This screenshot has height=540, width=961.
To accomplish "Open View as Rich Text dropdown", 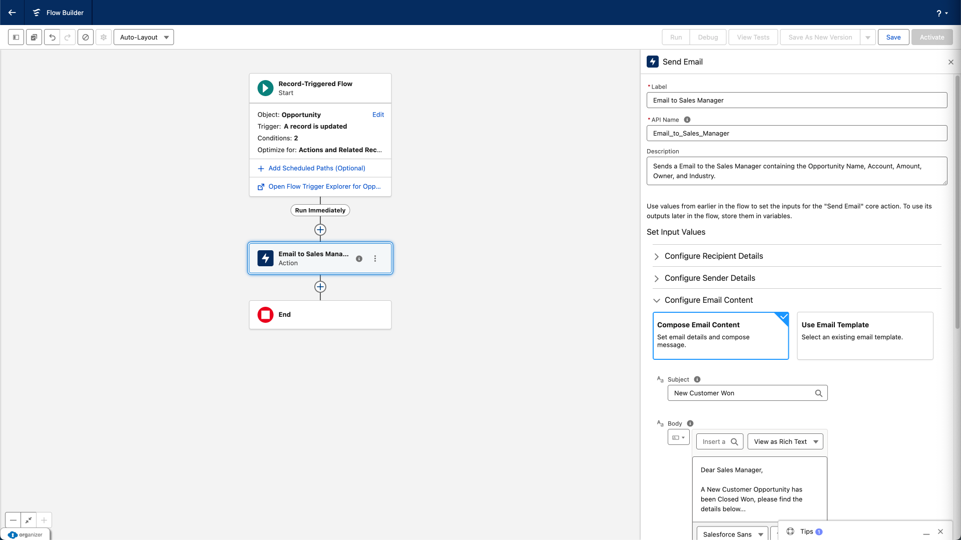I will point(785,441).
